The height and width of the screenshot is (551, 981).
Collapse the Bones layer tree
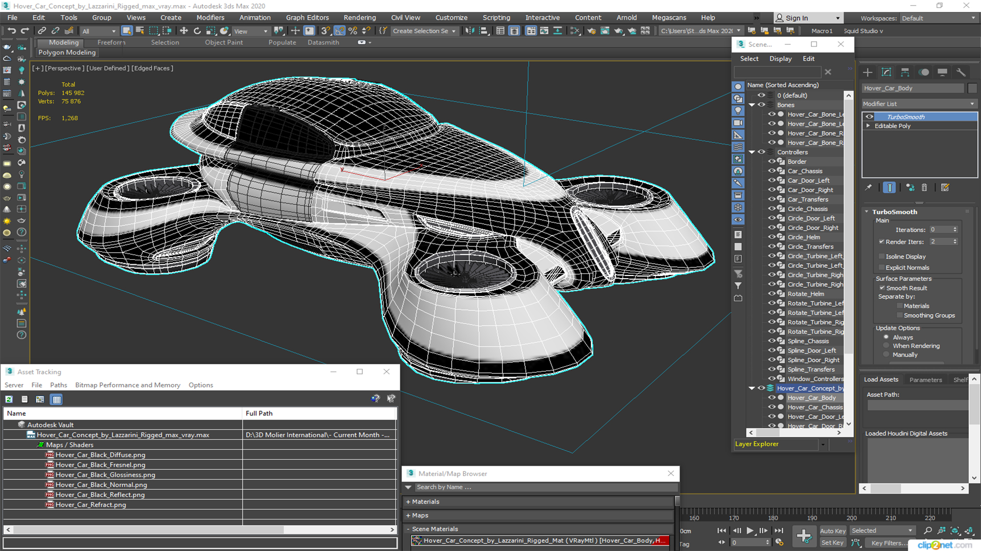(752, 105)
